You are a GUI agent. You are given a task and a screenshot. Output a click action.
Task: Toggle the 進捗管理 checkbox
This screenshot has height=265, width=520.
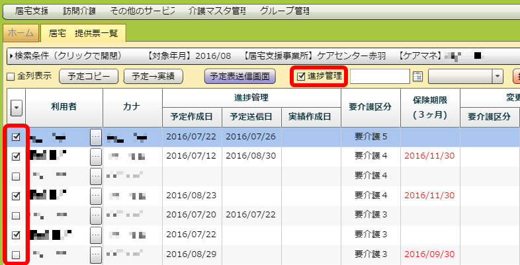coord(302,76)
